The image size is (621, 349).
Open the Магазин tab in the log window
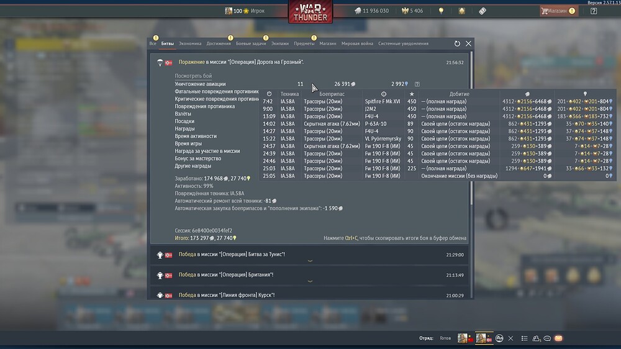pos(328,43)
